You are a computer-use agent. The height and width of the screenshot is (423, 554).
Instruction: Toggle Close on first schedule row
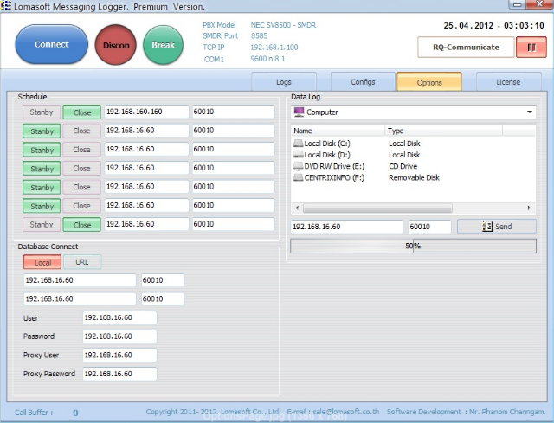click(x=81, y=112)
